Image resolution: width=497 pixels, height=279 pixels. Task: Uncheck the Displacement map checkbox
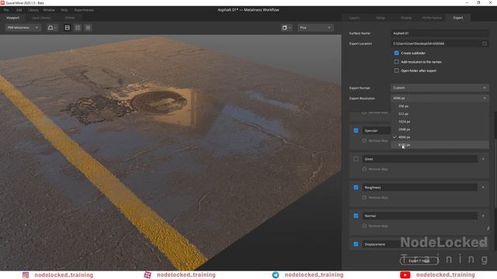[356, 244]
